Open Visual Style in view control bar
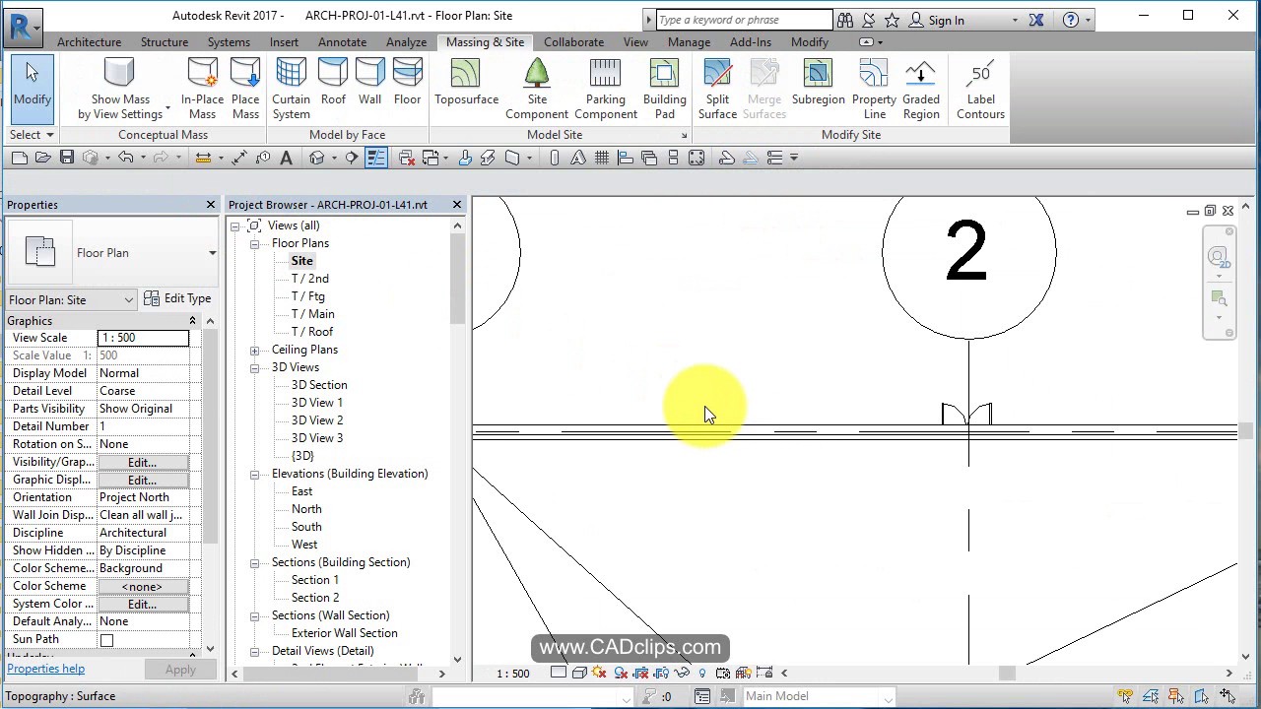Image resolution: width=1261 pixels, height=709 pixels. tap(579, 673)
